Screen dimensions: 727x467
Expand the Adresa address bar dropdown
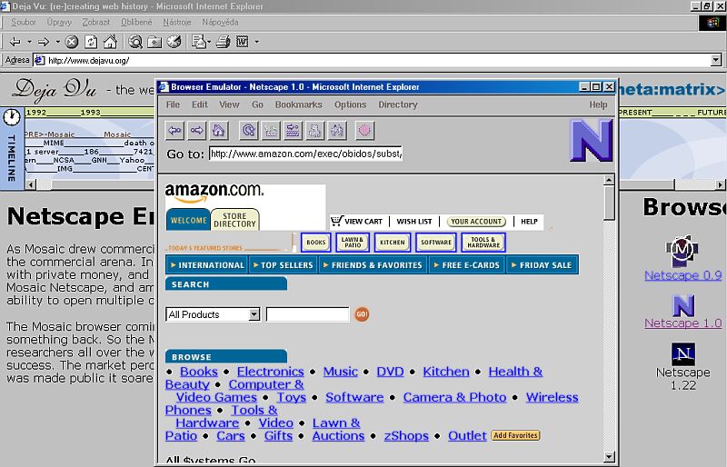[716, 60]
